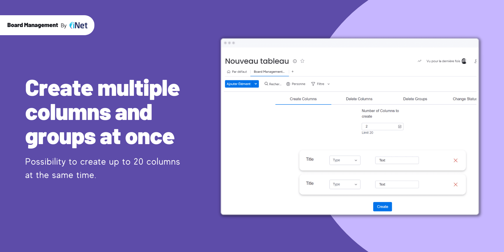The image size is (504, 252).
Task: Click the Personne filter button
Action: point(296,84)
